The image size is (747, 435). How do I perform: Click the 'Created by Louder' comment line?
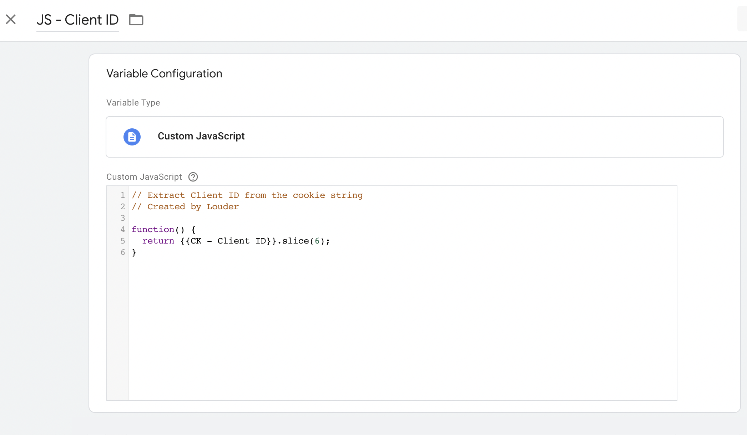click(185, 207)
